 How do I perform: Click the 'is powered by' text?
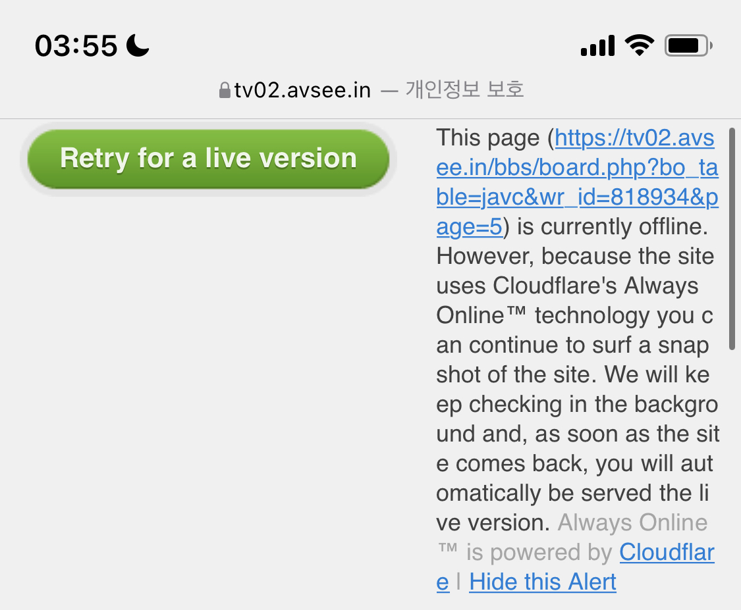[x=539, y=552]
